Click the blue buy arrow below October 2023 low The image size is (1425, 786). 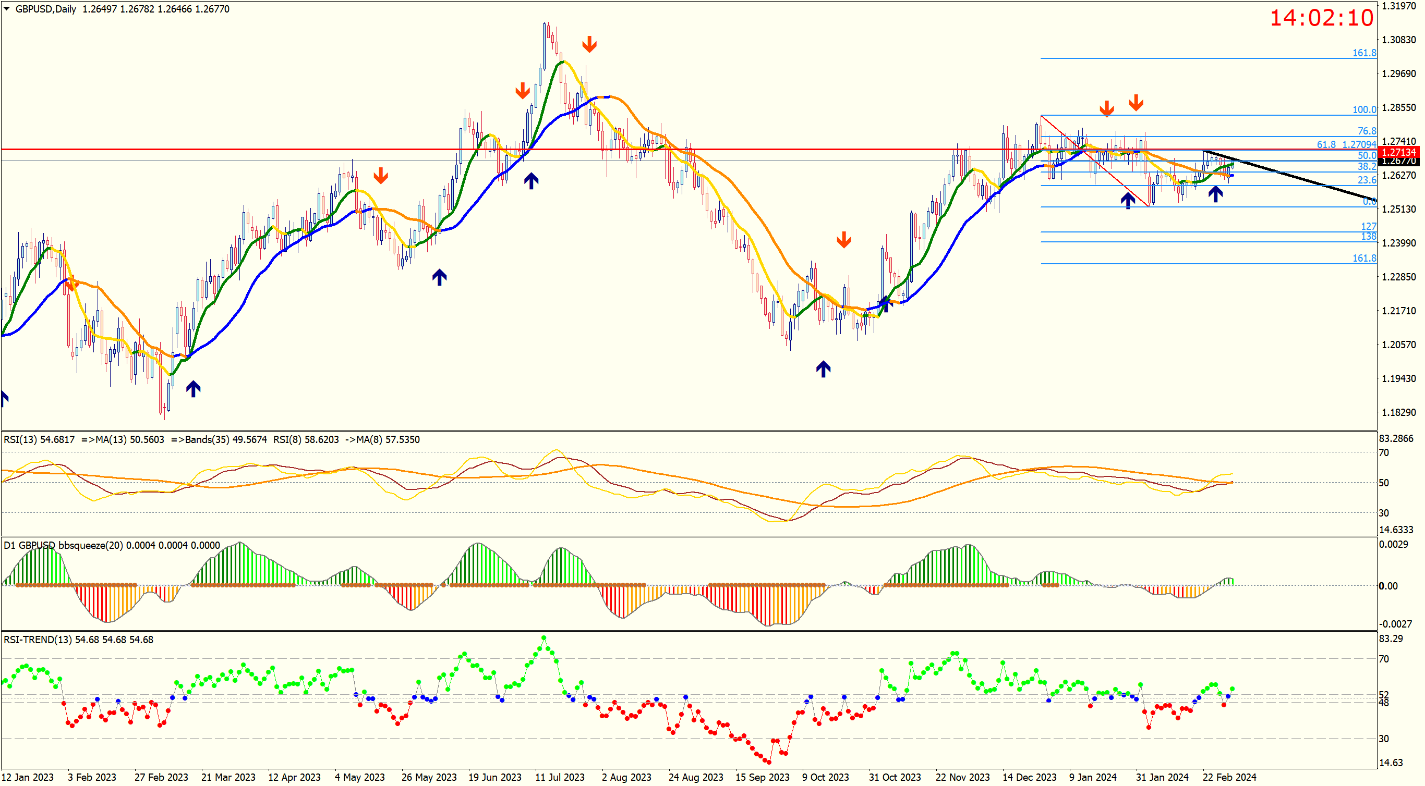pos(823,369)
